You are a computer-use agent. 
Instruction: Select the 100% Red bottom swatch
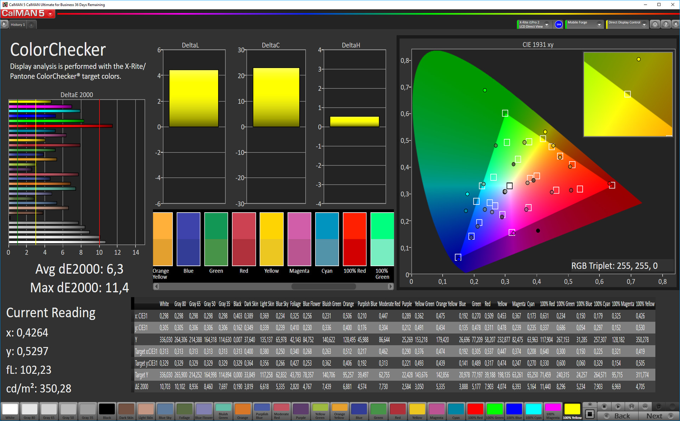coord(475,411)
